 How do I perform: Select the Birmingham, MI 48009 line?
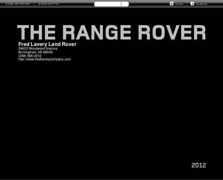click(x=36, y=52)
